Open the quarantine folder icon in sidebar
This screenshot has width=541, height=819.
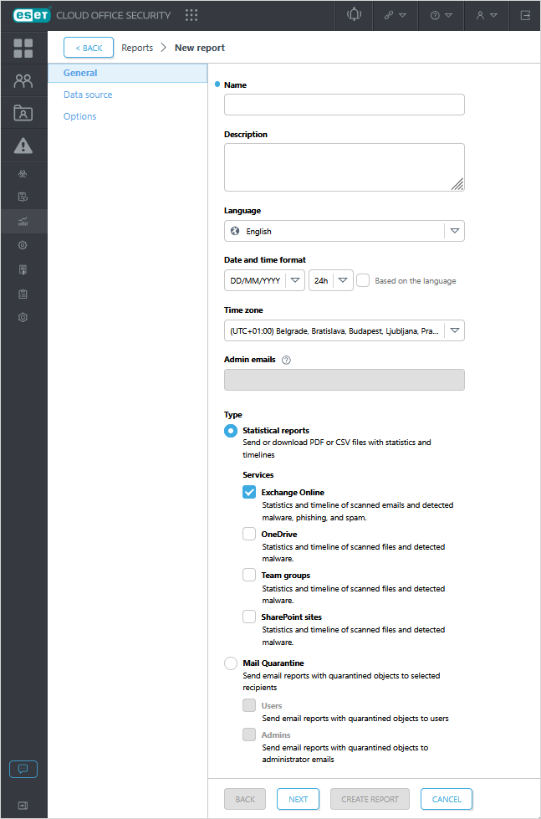[x=23, y=111]
